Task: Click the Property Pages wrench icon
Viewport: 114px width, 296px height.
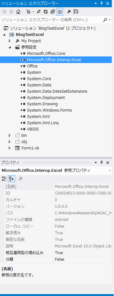Action: (20, 178)
